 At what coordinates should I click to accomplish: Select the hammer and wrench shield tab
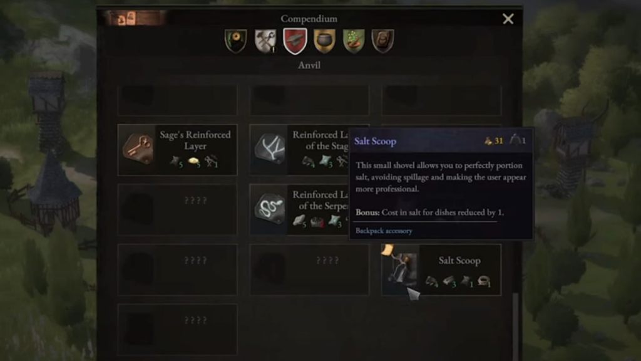coord(265,41)
